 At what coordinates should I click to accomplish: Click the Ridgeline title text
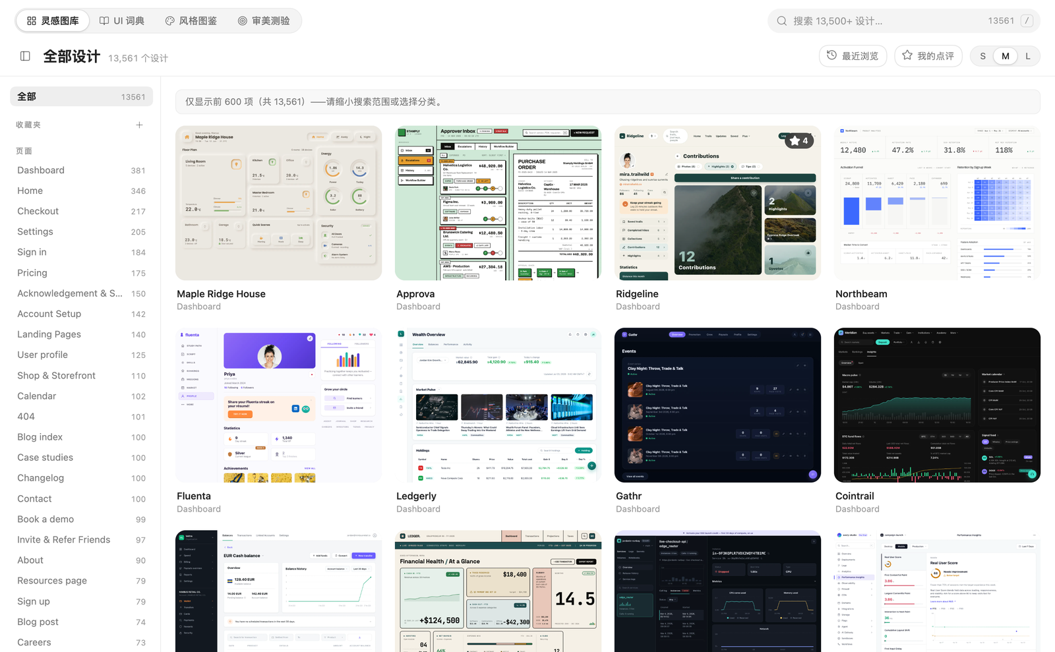tap(637, 294)
